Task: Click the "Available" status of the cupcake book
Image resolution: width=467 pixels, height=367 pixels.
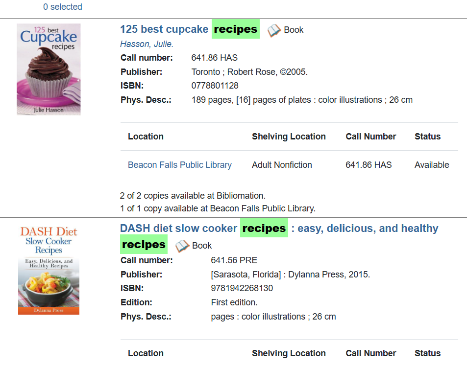Action: pos(432,165)
